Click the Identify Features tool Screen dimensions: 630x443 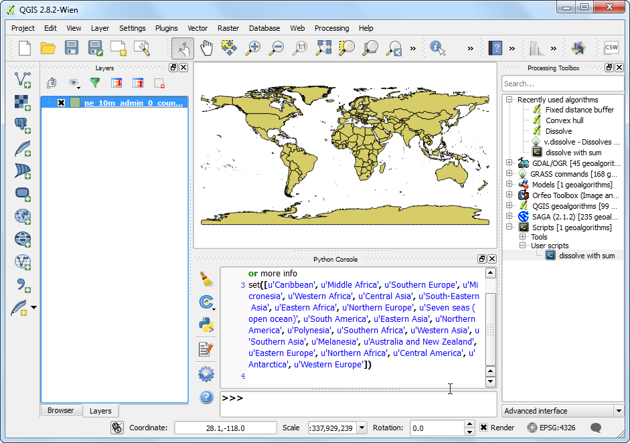(438, 48)
